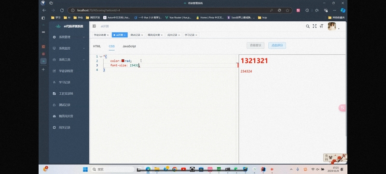The width and height of the screenshot is (386, 174).
Task: Click the pink floating translate badge
Action: [x=342, y=108]
